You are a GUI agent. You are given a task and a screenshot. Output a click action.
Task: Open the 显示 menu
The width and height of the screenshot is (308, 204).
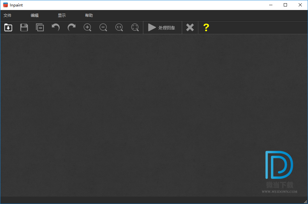(62, 15)
